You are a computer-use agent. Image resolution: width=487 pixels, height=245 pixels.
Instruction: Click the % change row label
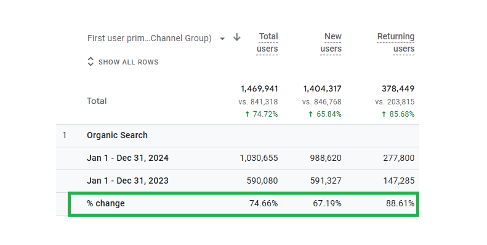[x=106, y=203]
